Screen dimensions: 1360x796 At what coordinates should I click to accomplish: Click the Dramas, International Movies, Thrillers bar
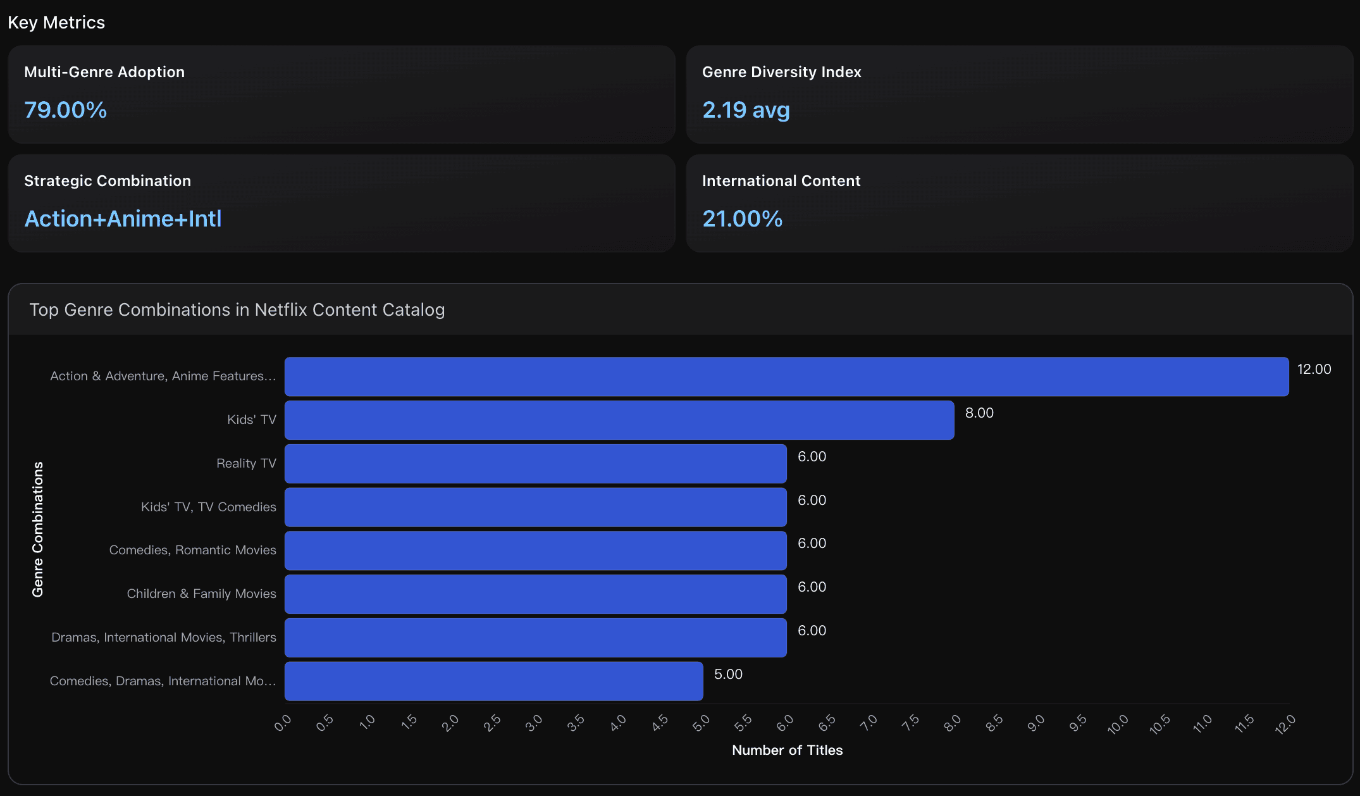point(535,638)
